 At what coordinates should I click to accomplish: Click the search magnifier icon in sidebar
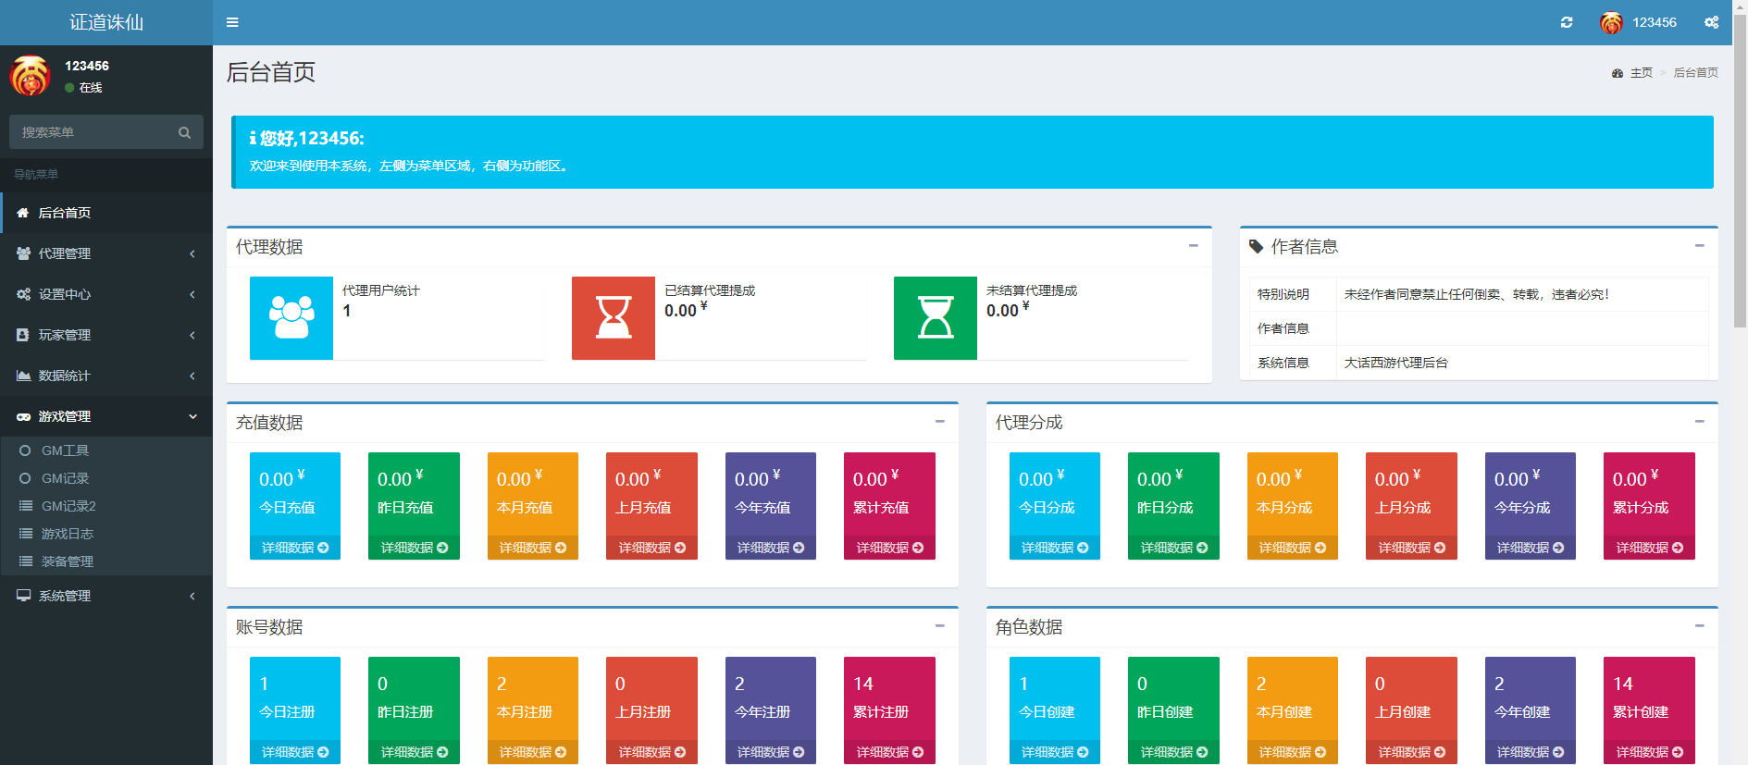(184, 132)
